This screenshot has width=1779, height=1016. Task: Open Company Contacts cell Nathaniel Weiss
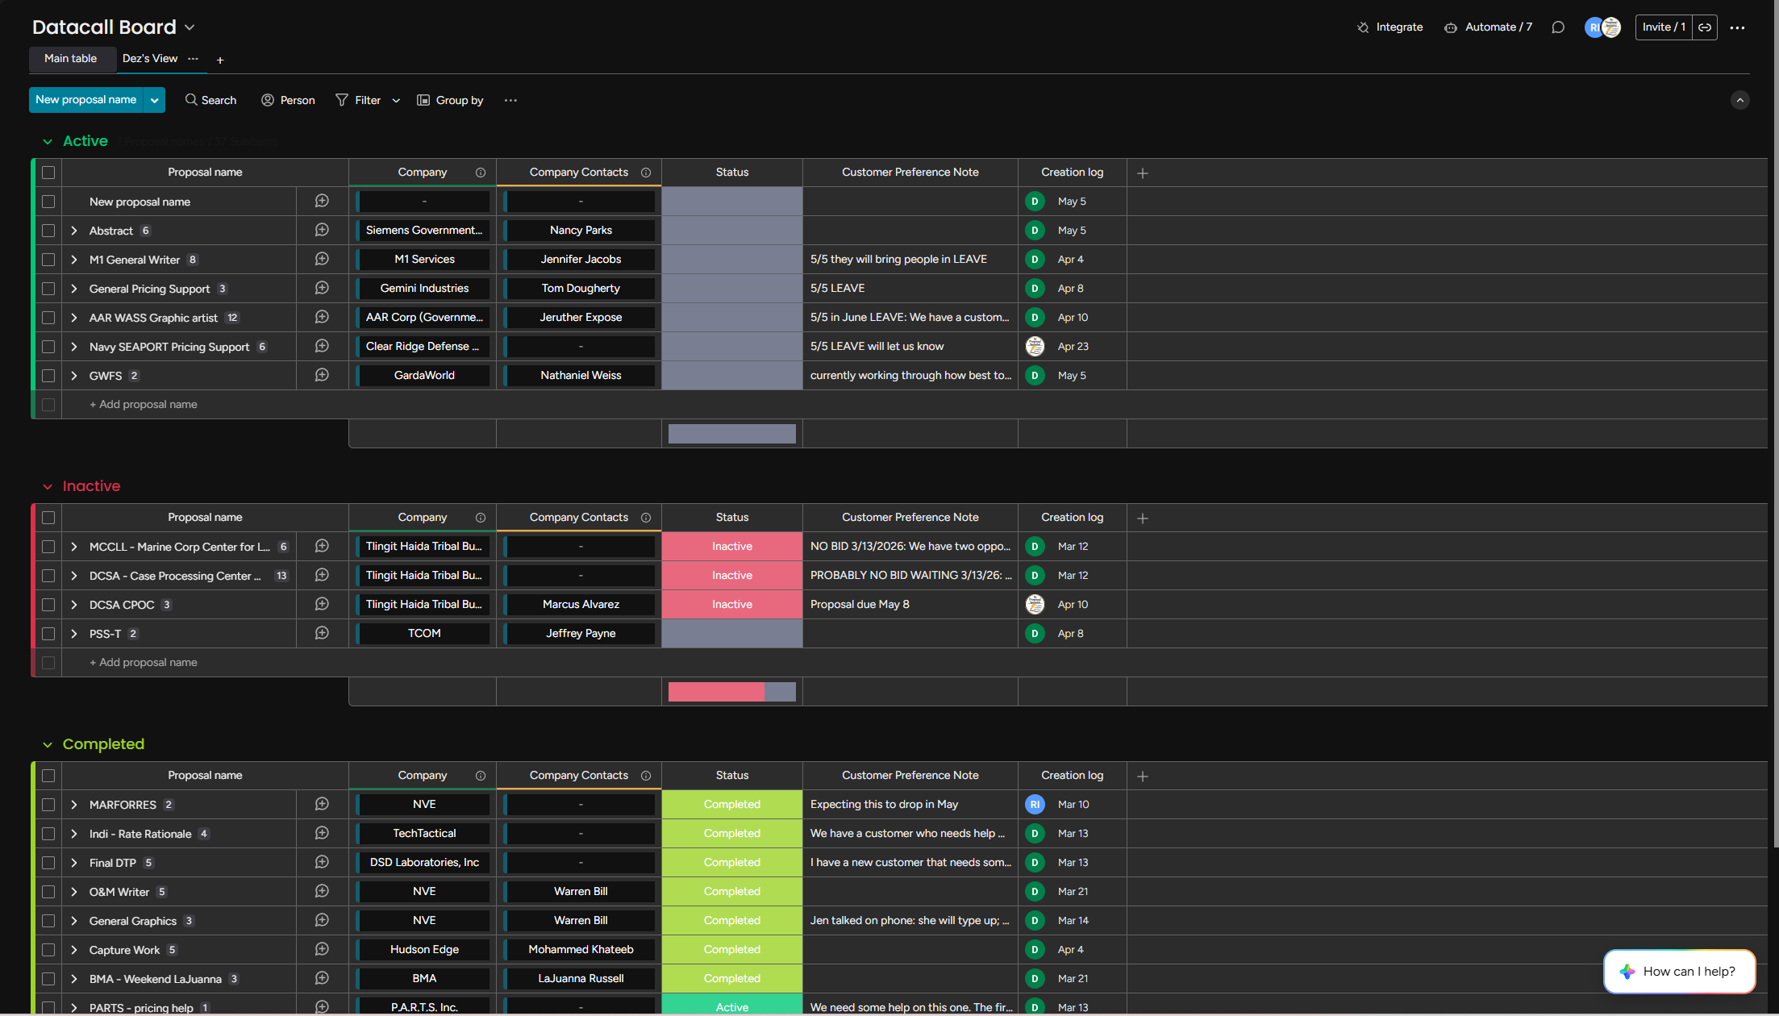581,376
